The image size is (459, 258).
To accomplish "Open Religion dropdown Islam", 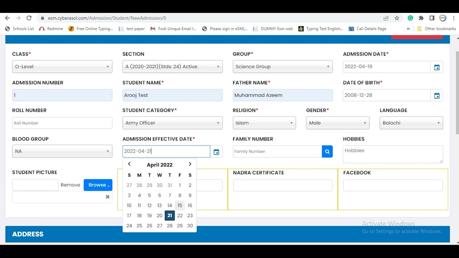I will [264, 123].
